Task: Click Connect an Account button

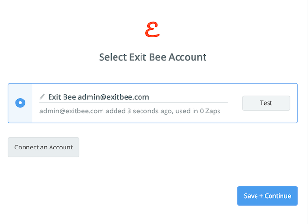Action: (x=43, y=147)
